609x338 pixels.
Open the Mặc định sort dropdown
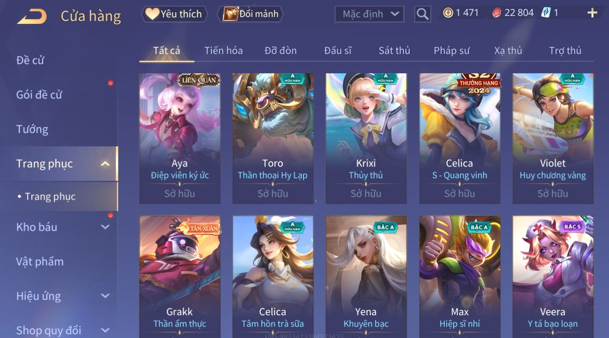[369, 14]
